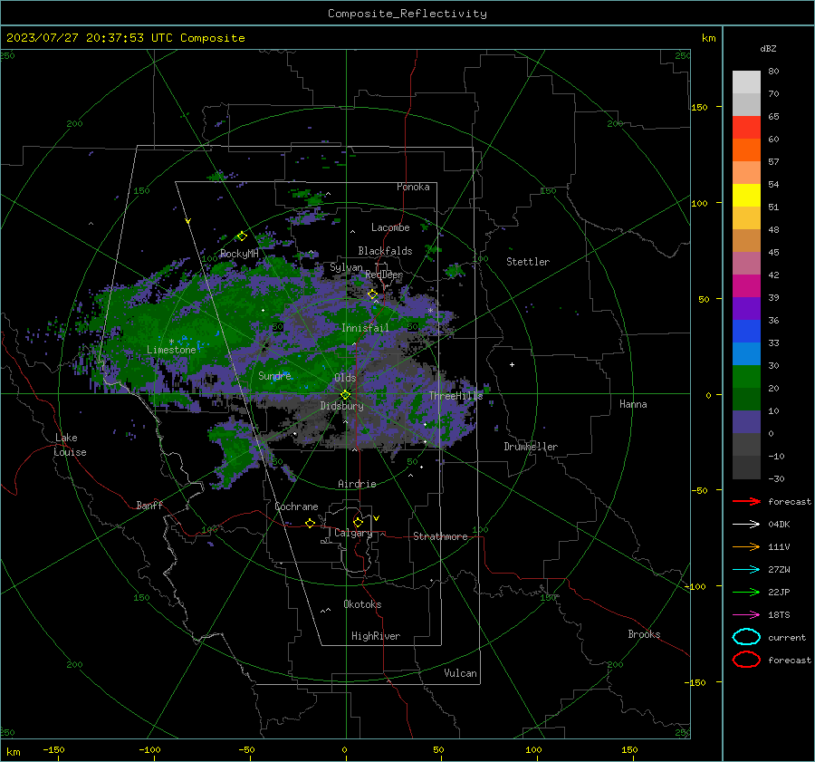The width and height of the screenshot is (815, 762).
Task: Click the white 04DK arrow icon
Action: pos(746,524)
